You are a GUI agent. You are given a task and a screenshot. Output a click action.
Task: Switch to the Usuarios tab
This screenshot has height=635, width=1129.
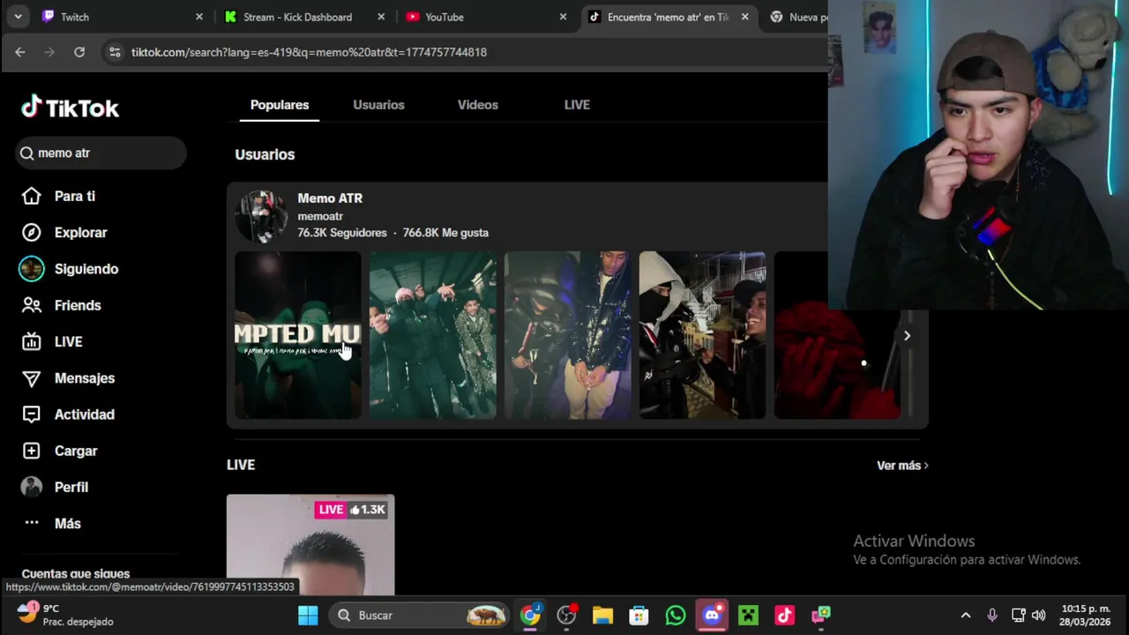point(378,105)
